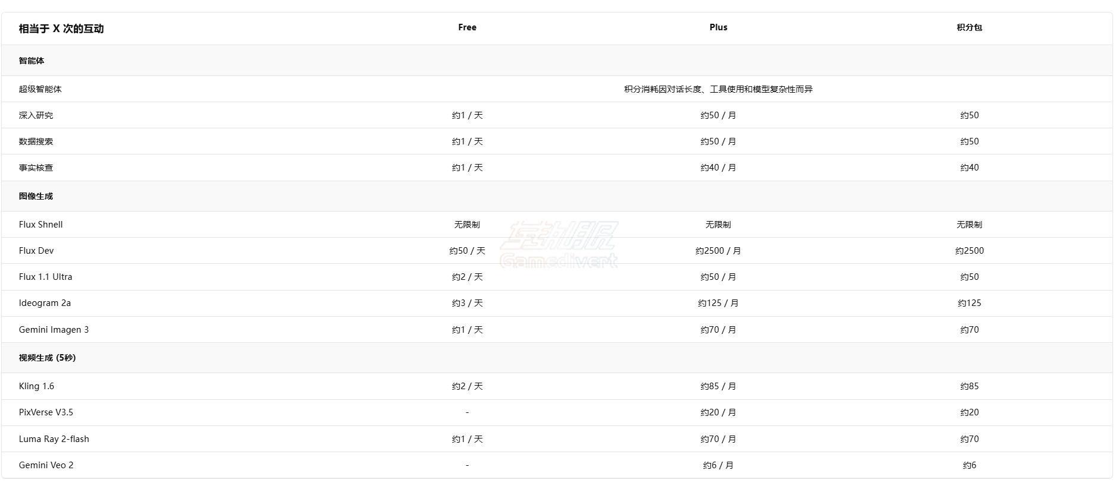The height and width of the screenshot is (489, 1119).
Task: Select the '图像生成' section heading
Action: [36, 196]
